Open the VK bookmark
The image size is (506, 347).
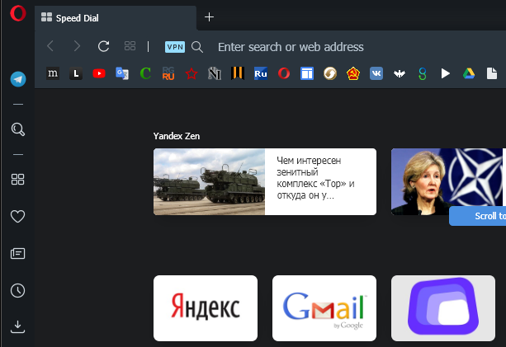point(376,74)
